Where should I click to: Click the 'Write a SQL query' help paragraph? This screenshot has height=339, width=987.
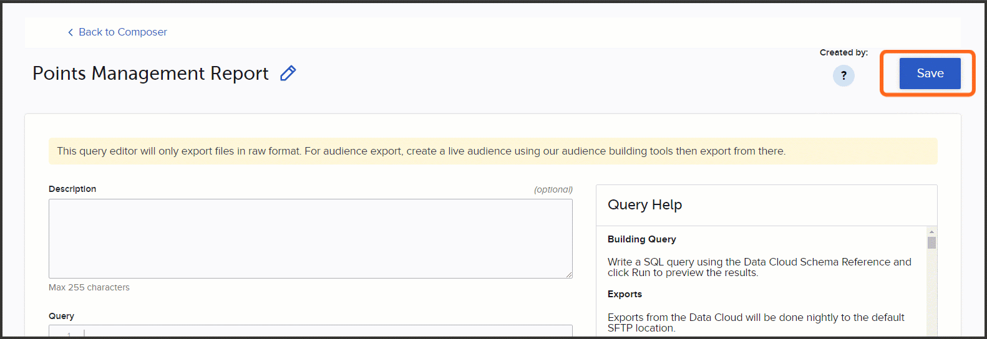(759, 267)
